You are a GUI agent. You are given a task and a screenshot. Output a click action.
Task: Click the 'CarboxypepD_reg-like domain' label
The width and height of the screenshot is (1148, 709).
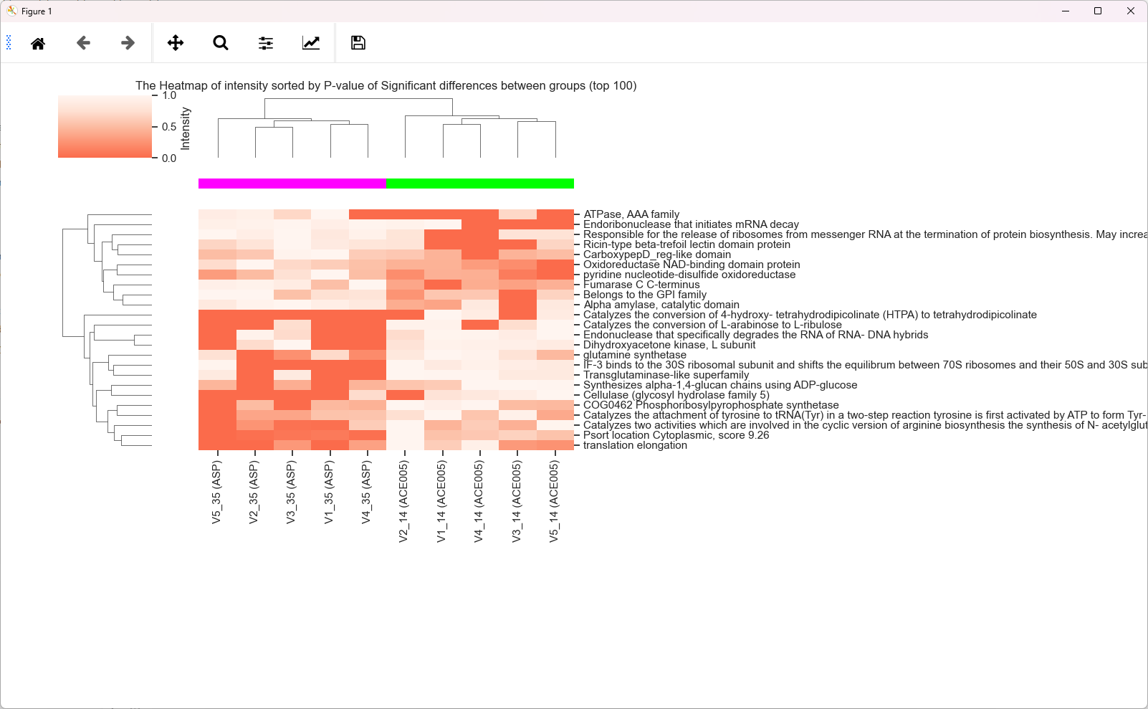tap(657, 254)
